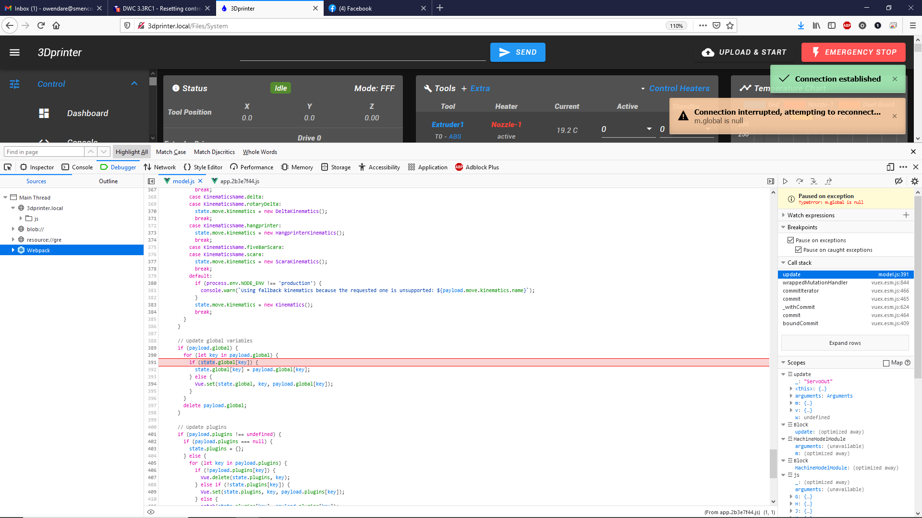This screenshot has width=922, height=518.
Task: Expand the js folder in sources
Action: (21, 219)
